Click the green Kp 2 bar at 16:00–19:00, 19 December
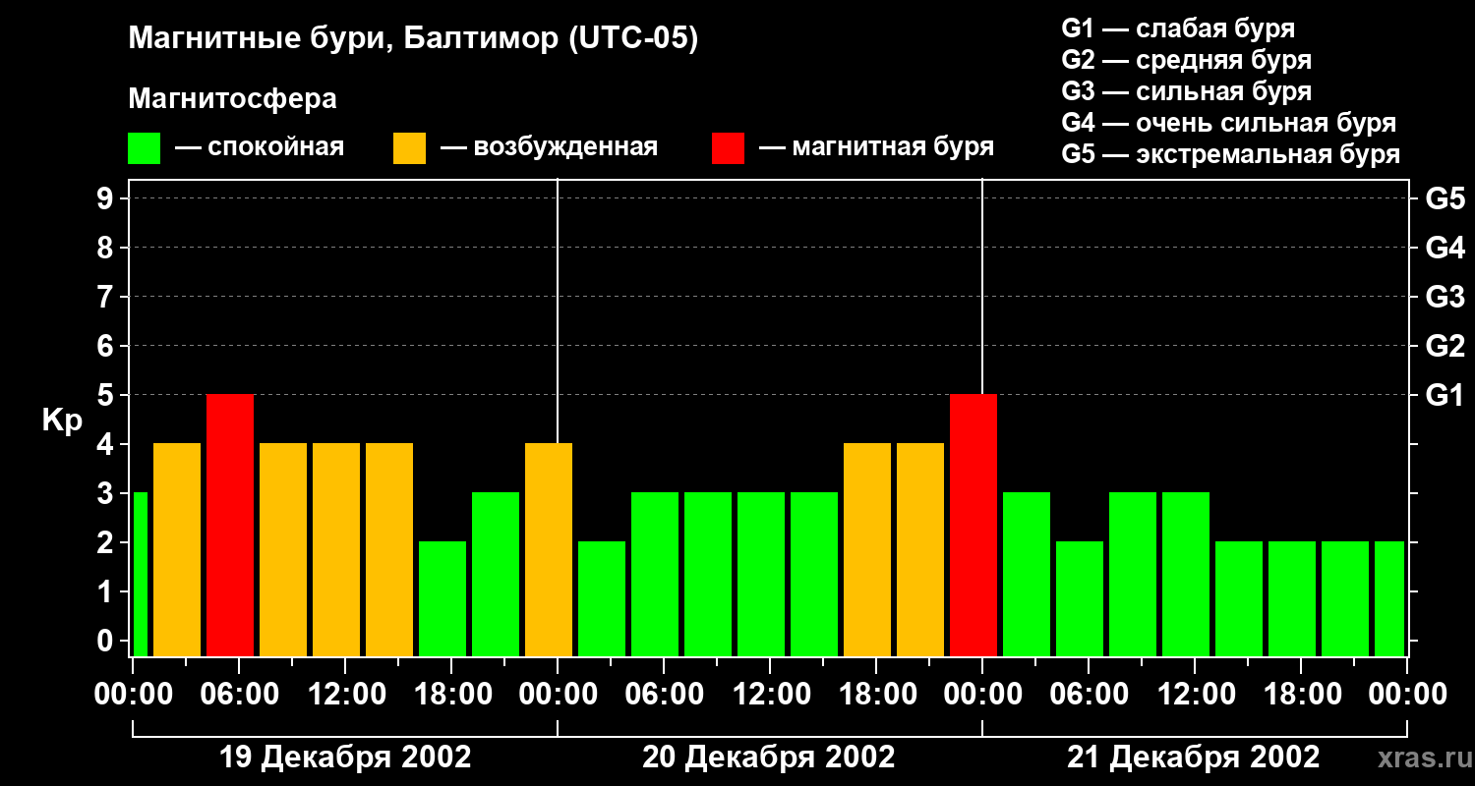 [x=442, y=598]
